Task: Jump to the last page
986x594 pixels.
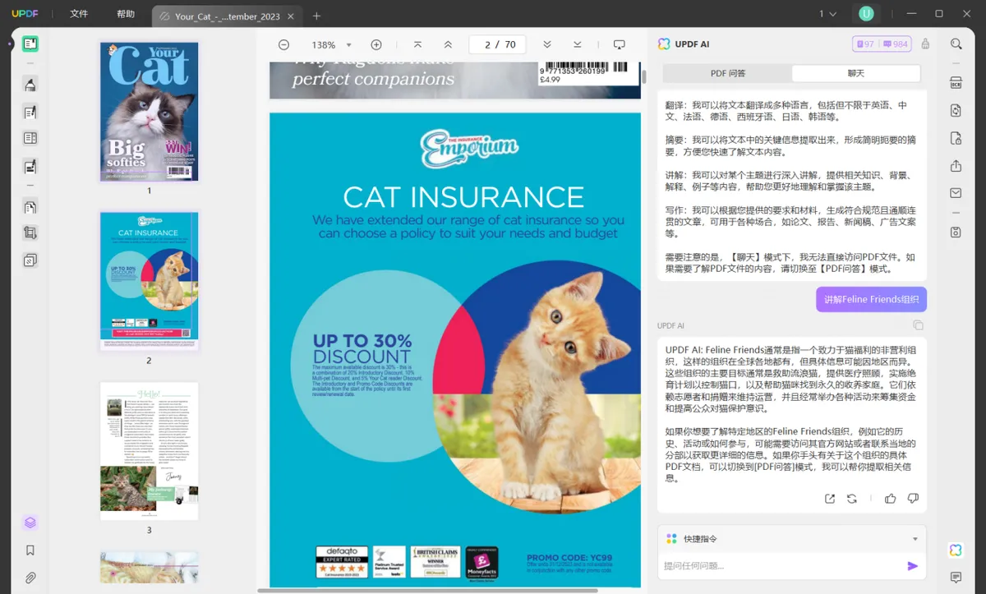Action: pos(578,44)
